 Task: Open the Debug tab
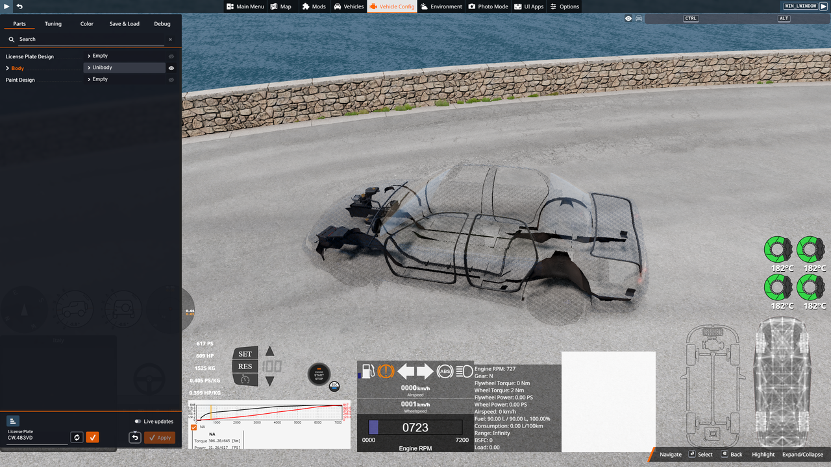pyautogui.click(x=162, y=24)
